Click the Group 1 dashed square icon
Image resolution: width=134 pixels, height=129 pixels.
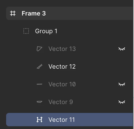pyautogui.click(x=26, y=31)
